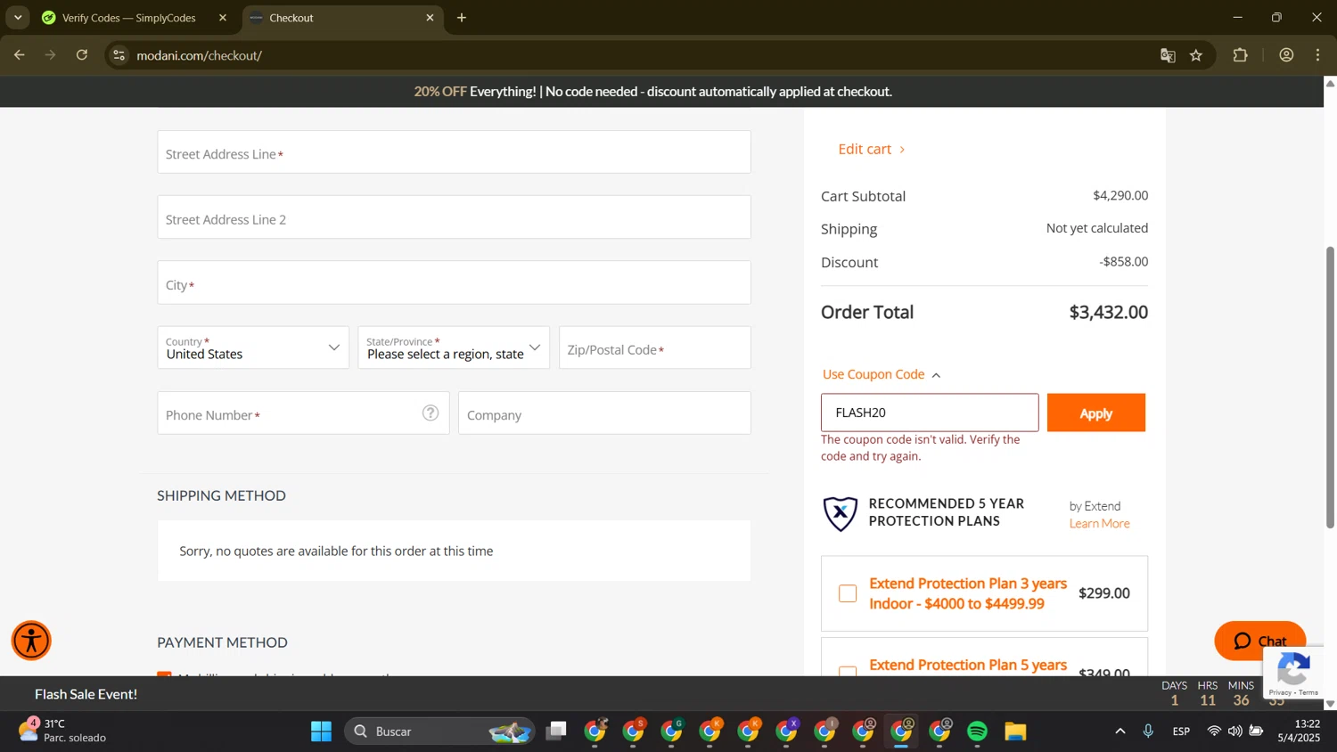Go back to previous page
This screenshot has width=1337, height=752.
[19, 55]
